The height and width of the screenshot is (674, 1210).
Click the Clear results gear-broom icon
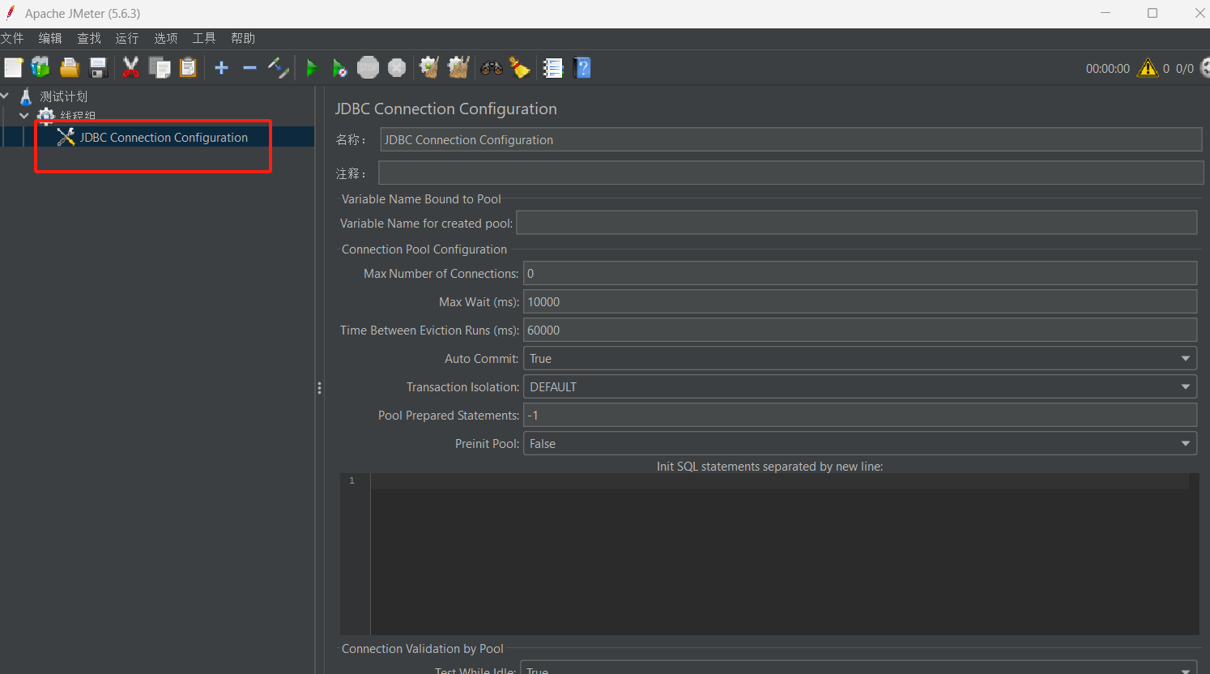(429, 68)
